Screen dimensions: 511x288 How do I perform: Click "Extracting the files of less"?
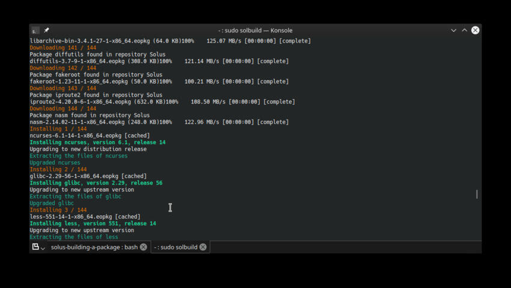pos(74,237)
